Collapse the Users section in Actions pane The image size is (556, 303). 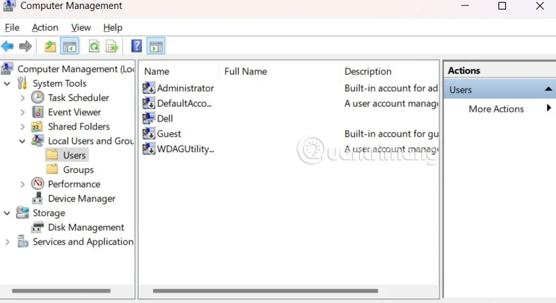pos(548,89)
